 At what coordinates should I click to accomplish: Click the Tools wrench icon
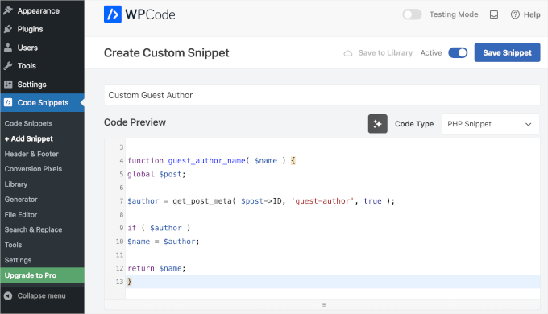coord(8,66)
